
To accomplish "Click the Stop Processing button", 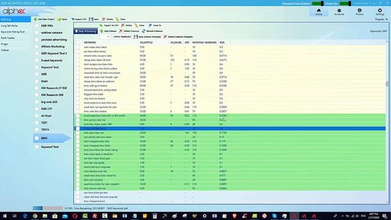I will coord(86,31).
